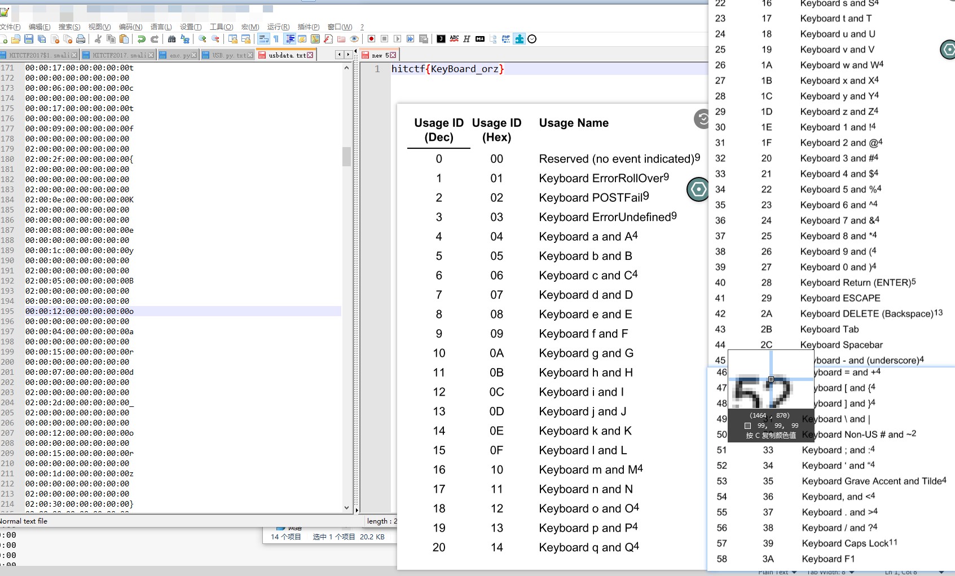This screenshot has width=955, height=576.
Task: Toggle word wrap in toolbar
Action: 263,39
